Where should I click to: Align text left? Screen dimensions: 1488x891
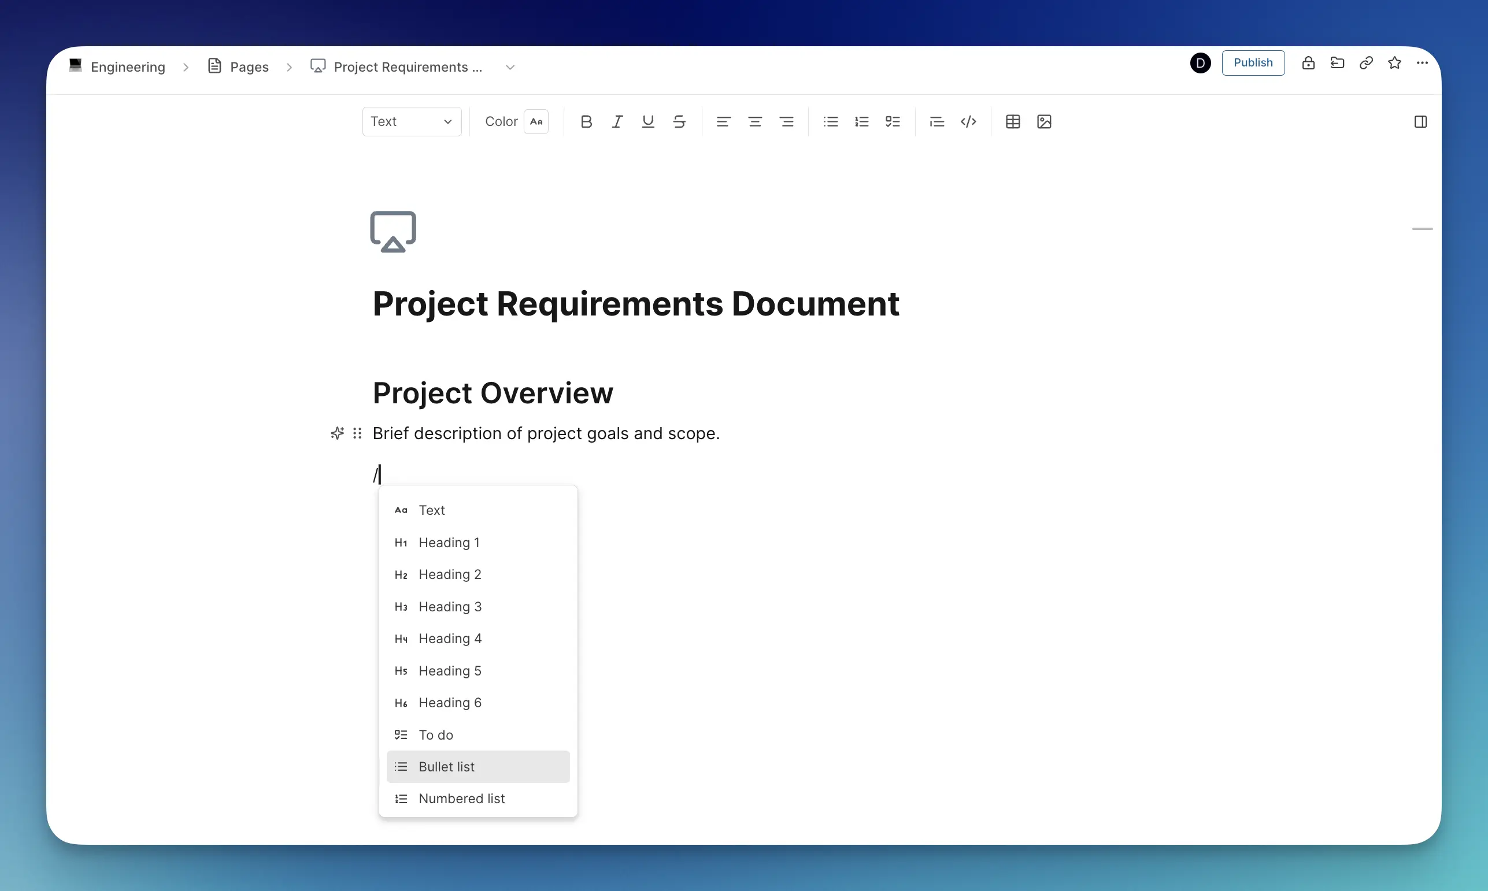[724, 122]
